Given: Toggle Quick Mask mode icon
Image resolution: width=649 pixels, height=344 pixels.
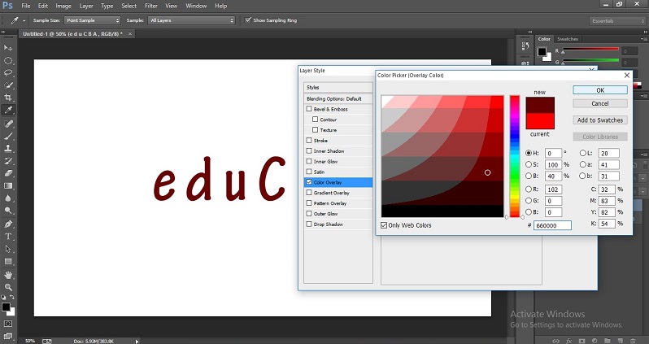Looking at the screenshot, I should tap(8, 324).
